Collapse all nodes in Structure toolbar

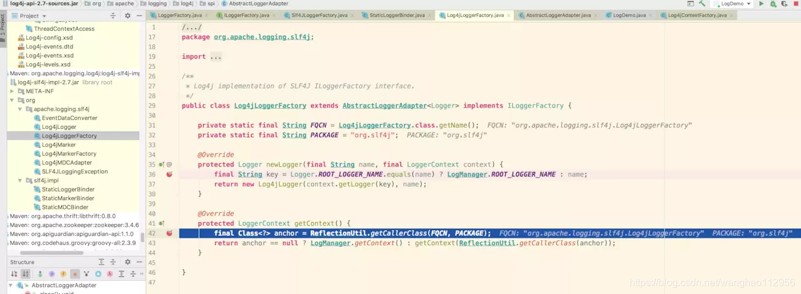click(x=133, y=274)
